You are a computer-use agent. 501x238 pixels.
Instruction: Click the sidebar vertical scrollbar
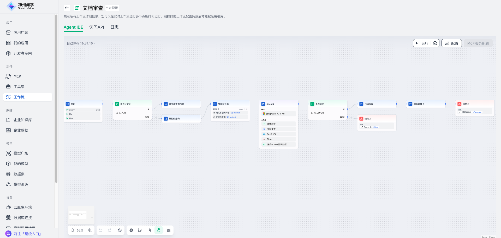(56, 99)
